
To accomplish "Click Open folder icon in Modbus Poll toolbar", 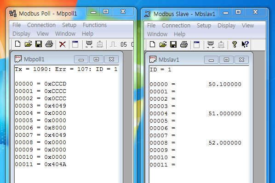I will pos(28,44).
